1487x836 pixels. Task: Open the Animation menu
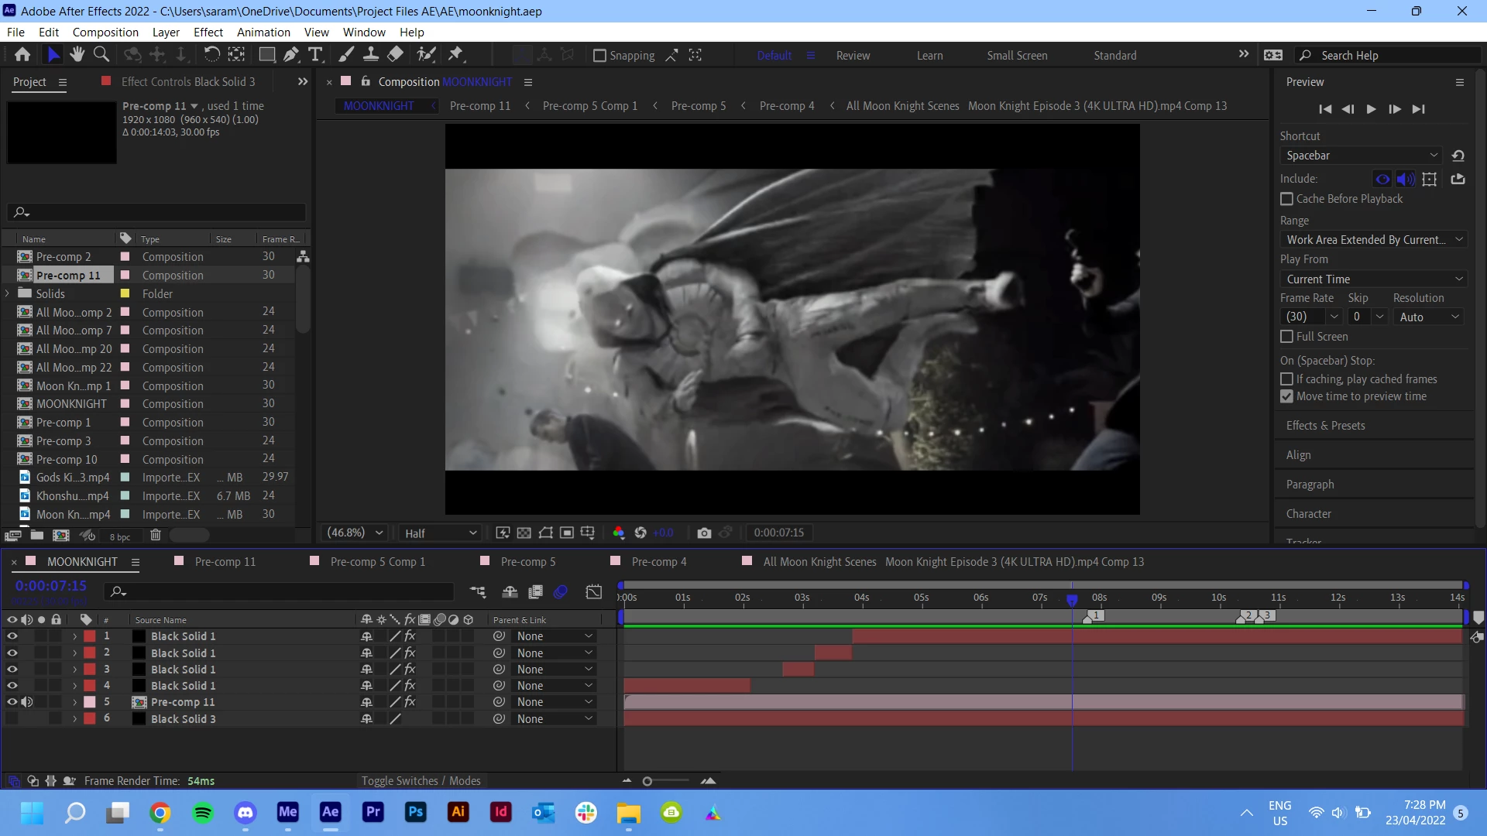263,33
